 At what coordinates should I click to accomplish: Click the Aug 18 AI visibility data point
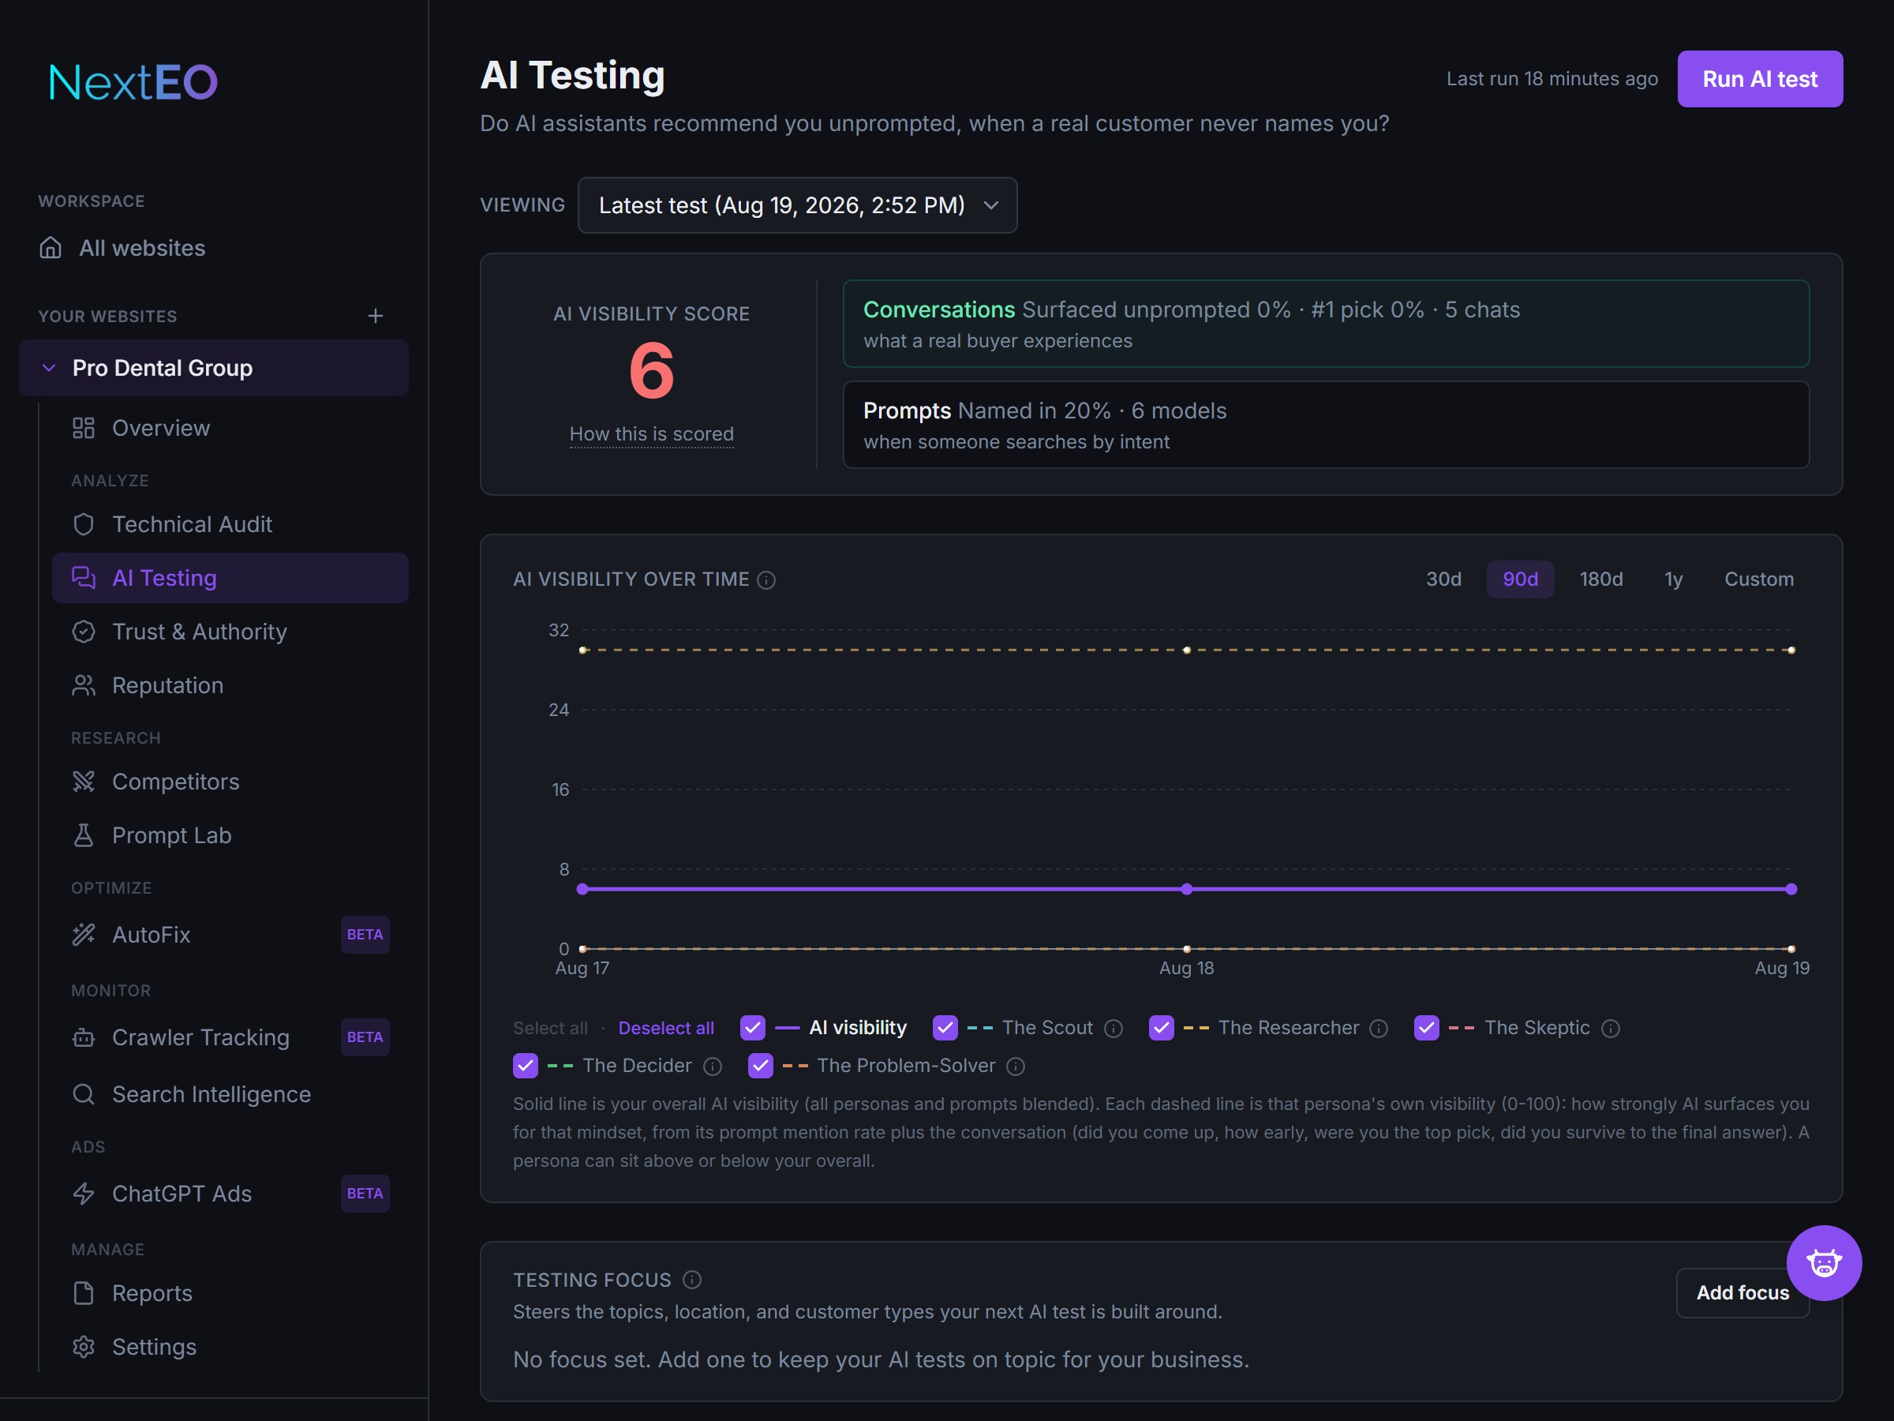(x=1187, y=889)
